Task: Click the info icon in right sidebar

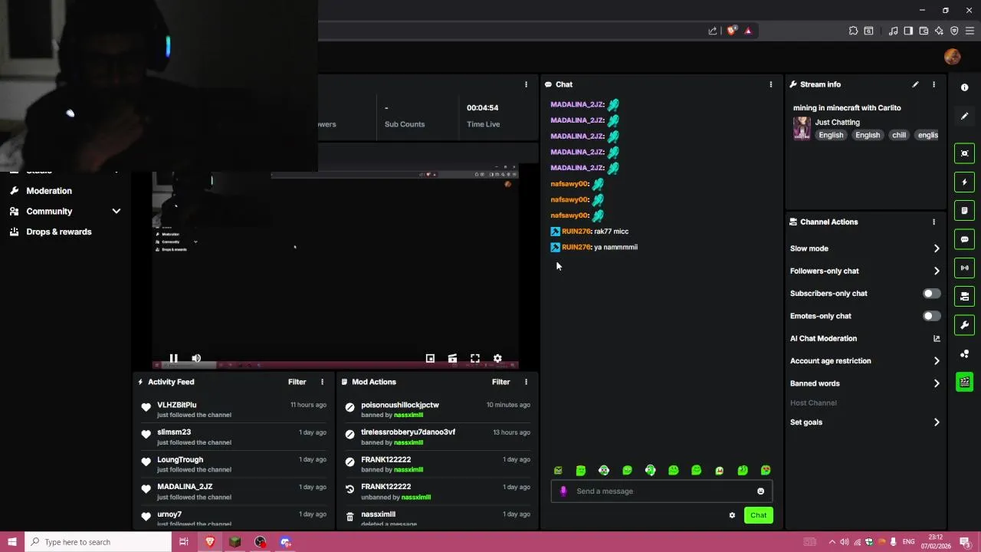Action: (964, 87)
